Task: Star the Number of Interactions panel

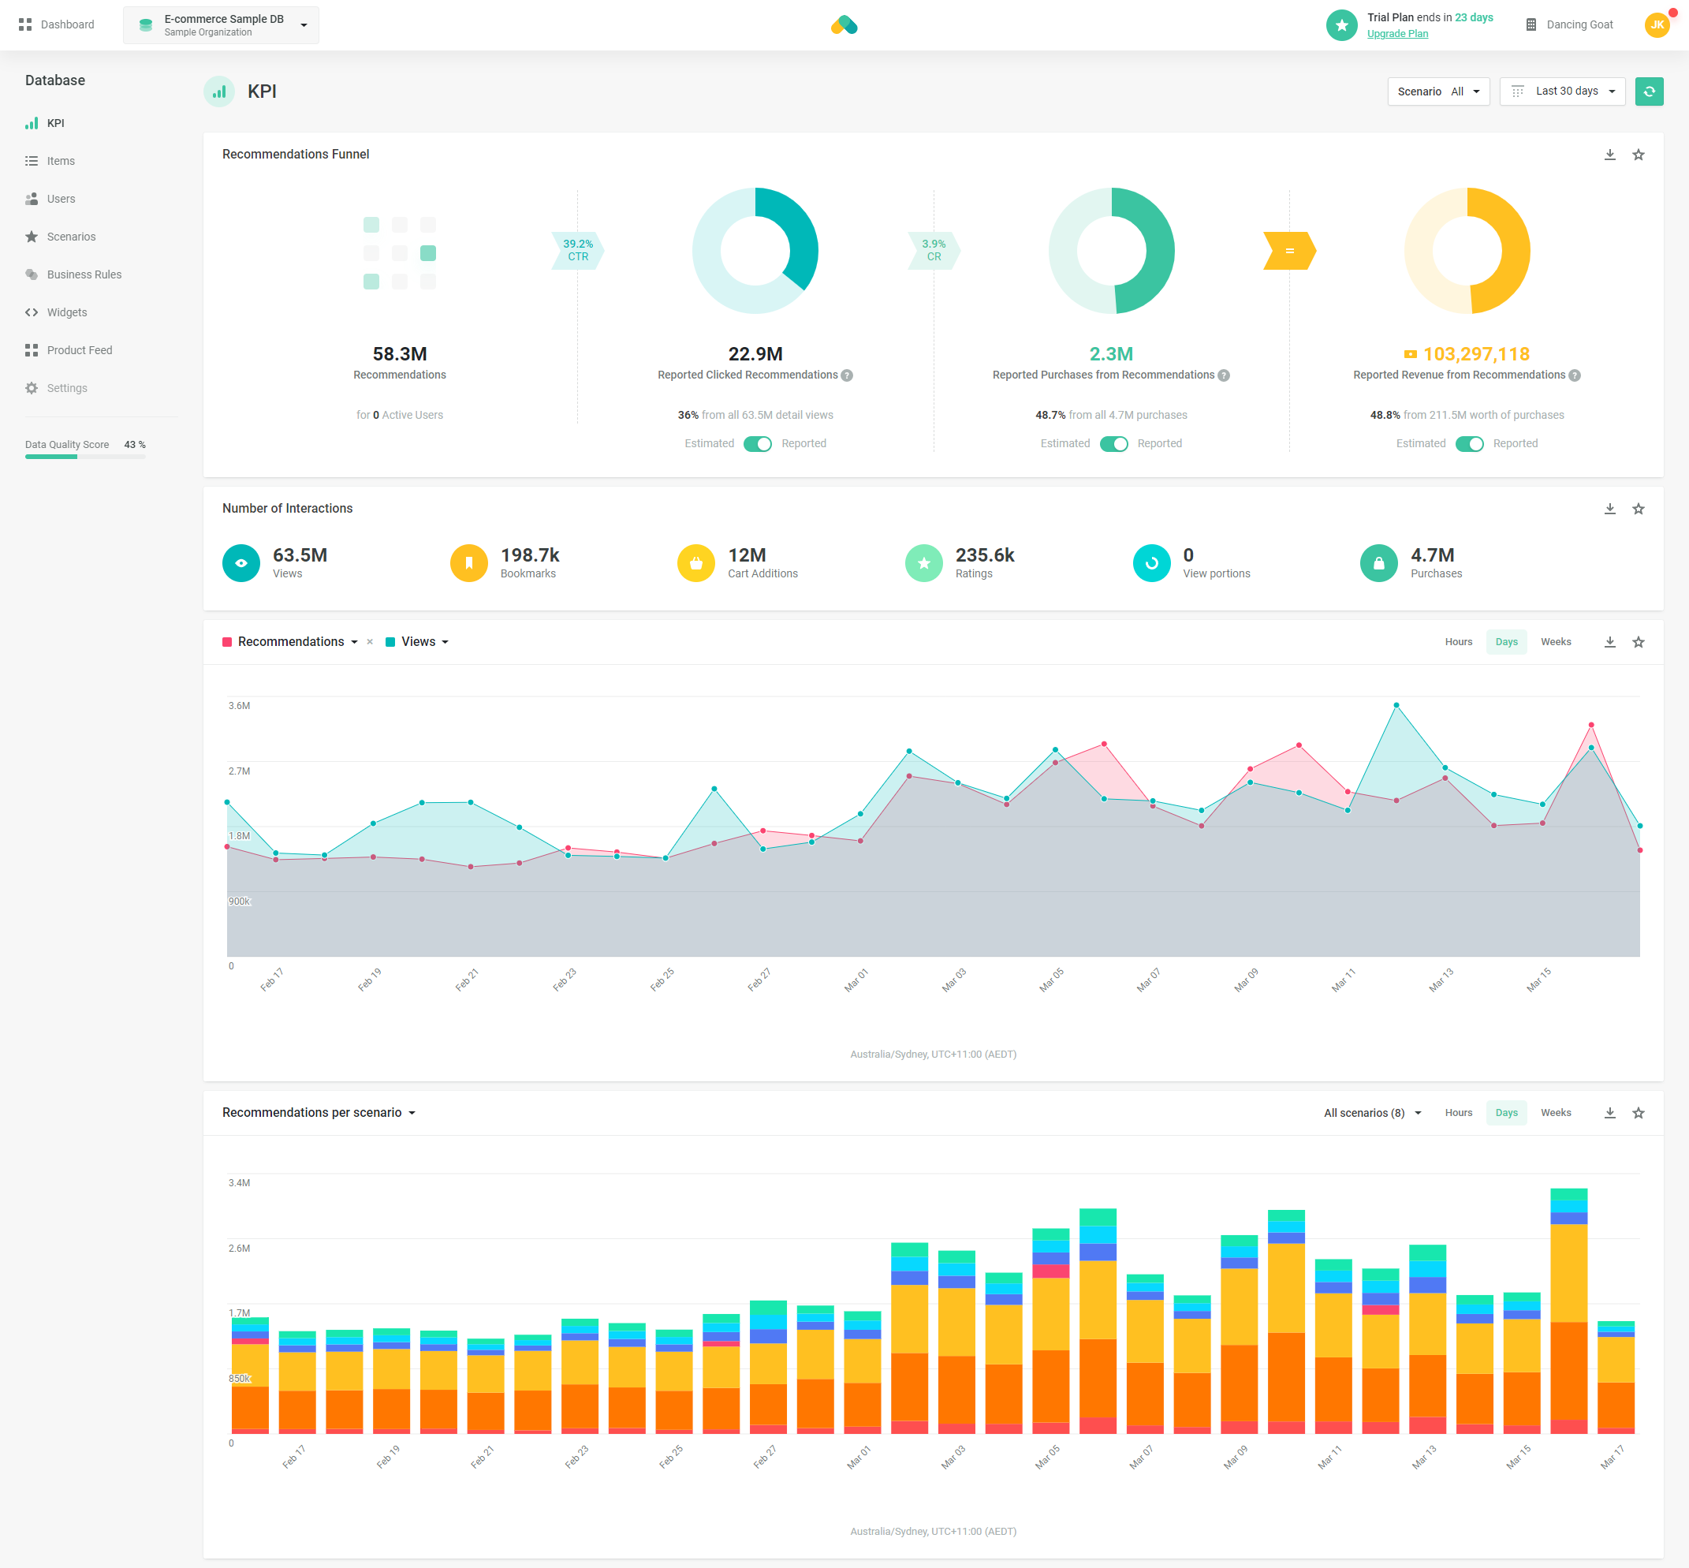Action: coord(1638,509)
